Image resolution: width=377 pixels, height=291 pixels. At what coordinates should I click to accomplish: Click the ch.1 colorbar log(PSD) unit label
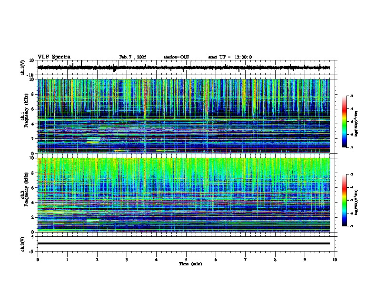(x=357, y=124)
